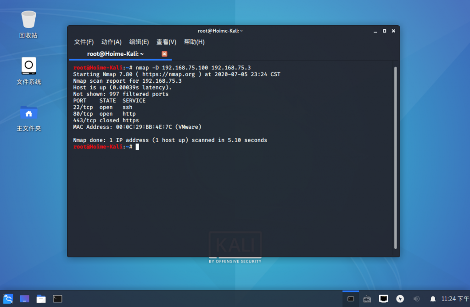Open the 查看(V) menu
The width and height of the screenshot is (470, 307).
coord(166,42)
